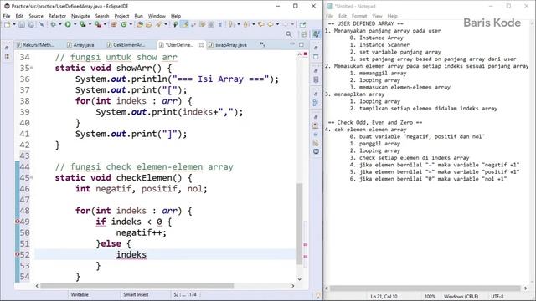Click the Windows (CRLF) Notepad status entry
The height and width of the screenshot is (301, 536).
[x=461, y=296]
